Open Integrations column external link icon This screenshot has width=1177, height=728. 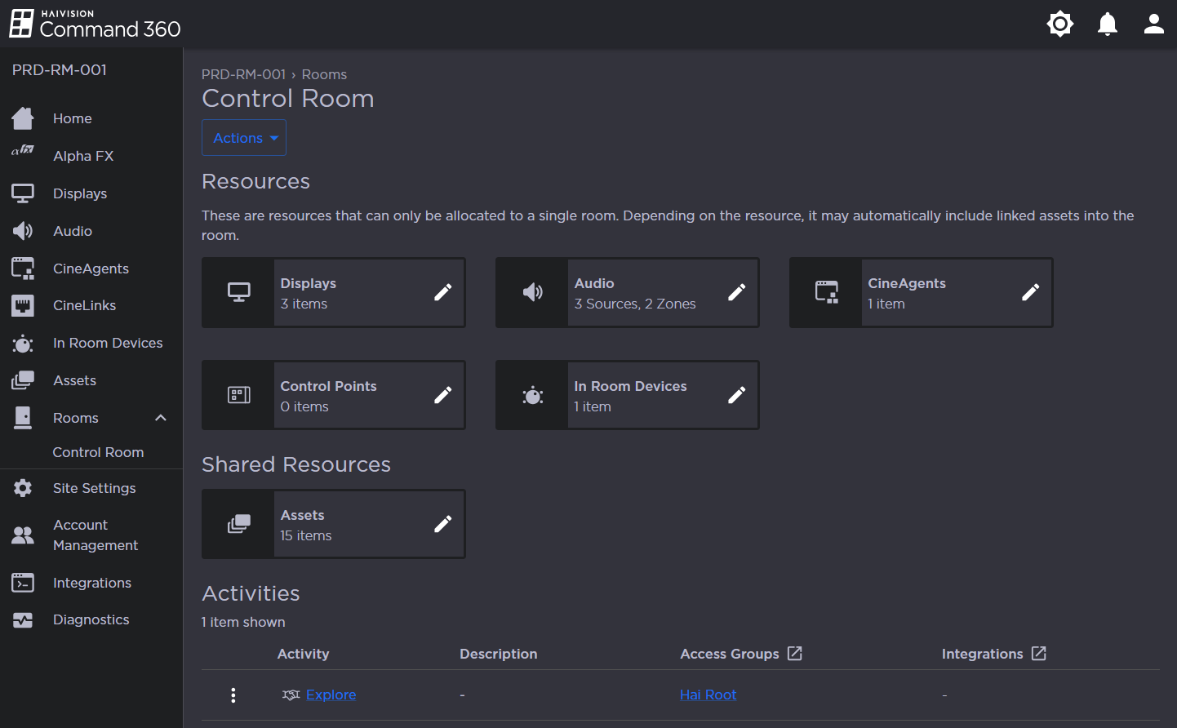1038,654
